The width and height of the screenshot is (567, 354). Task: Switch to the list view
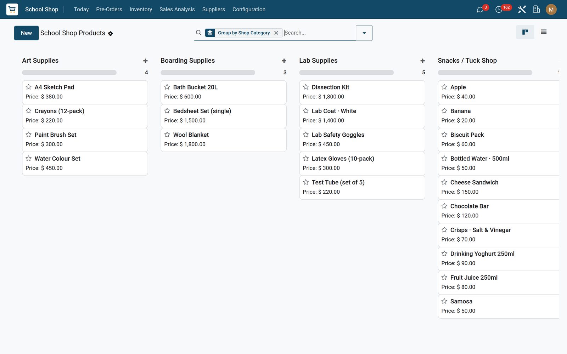coord(544,32)
